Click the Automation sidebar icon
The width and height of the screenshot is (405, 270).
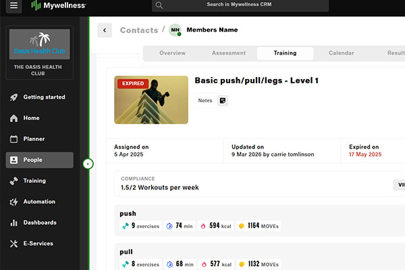(14, 202)
